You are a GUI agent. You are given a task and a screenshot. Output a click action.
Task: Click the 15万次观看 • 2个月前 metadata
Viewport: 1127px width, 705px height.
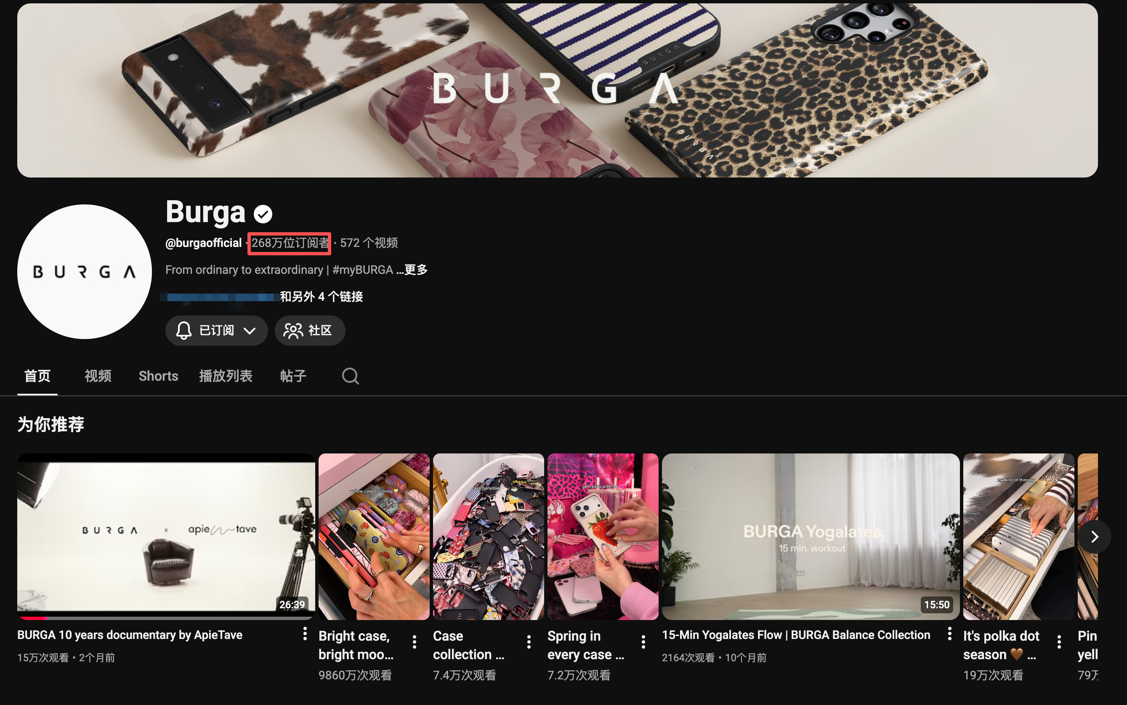(x=66, y=657)
